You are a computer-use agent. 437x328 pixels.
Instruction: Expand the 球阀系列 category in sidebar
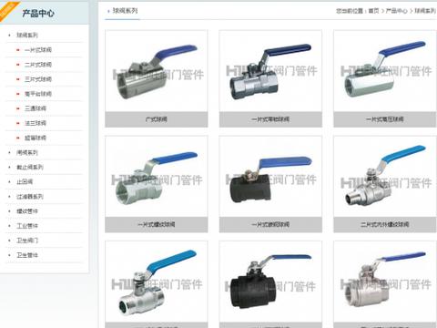click(x=27, y=35)
